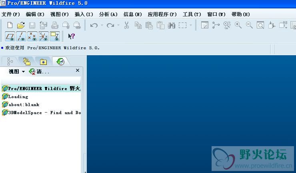The height and width of the screenshot is (173, 296).
Task: Open an existing file via folder icon
Action: 21,25
